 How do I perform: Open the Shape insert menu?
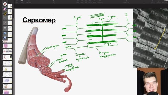tap(90, 2)
